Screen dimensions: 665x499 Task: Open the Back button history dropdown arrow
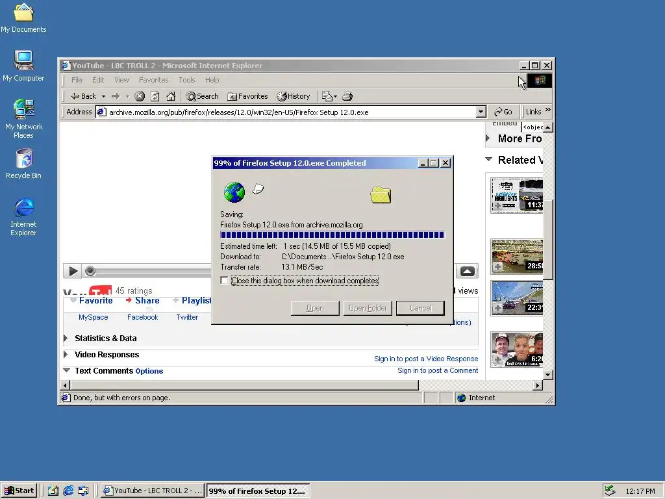[x=103, y=96]
